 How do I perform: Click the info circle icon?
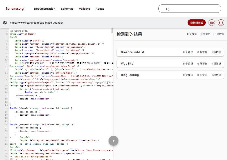pos(221,23)
